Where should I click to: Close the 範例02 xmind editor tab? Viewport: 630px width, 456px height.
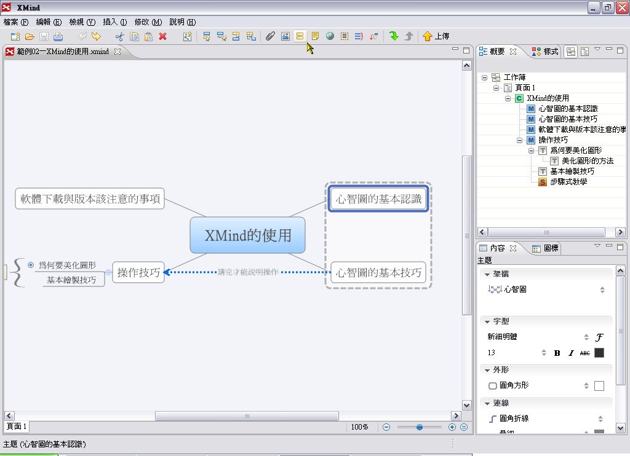pos(118,52)
